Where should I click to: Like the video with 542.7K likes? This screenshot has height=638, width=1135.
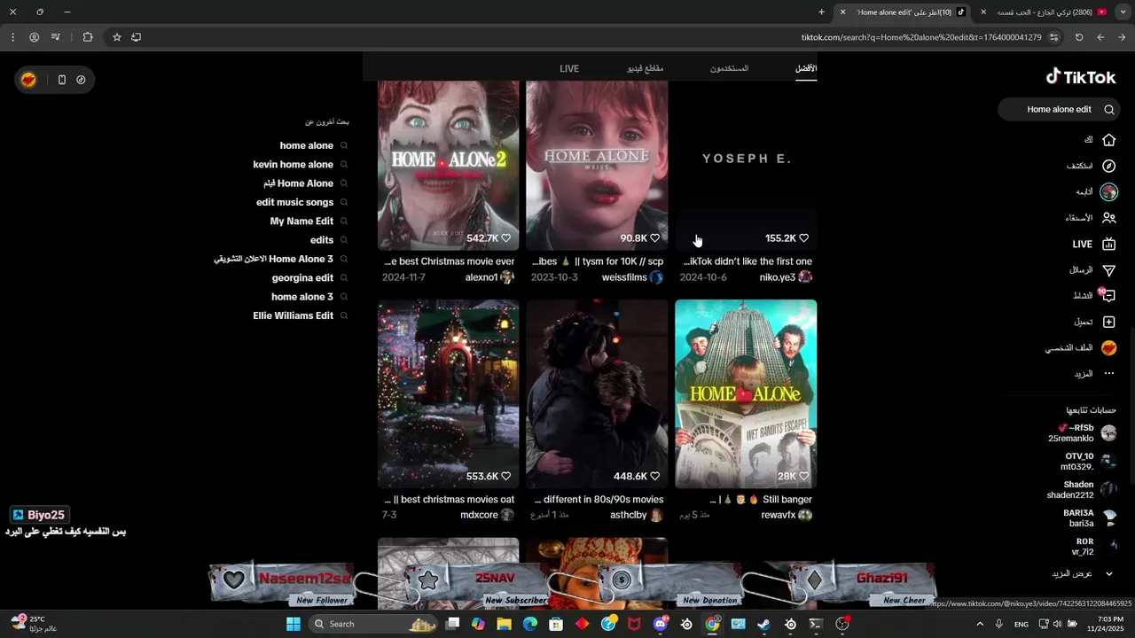506,238
